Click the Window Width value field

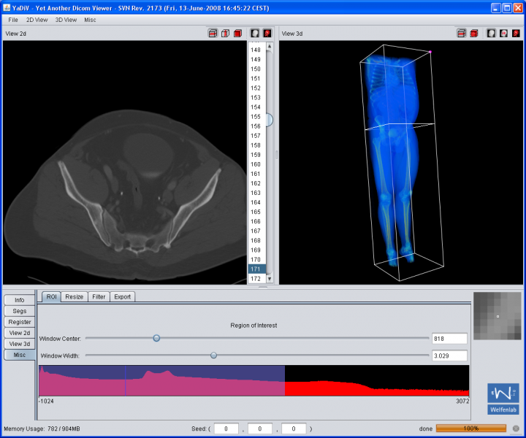pyautogui.click(x=449, y=356)
